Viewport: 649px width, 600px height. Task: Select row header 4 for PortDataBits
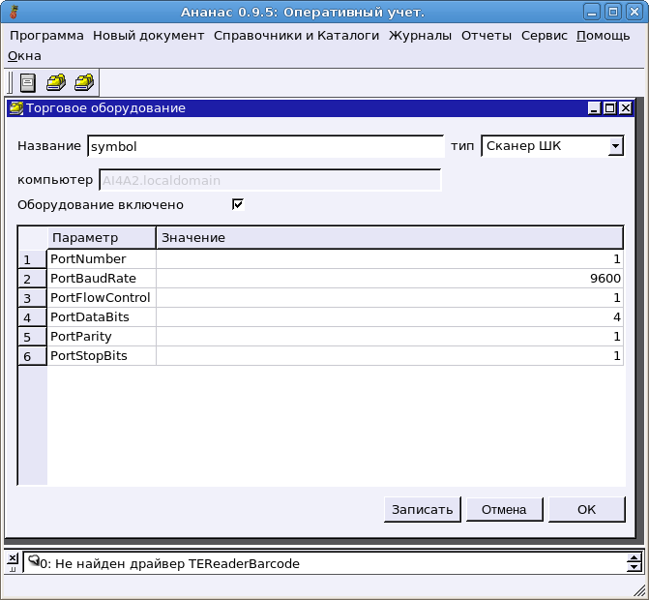pos(28,317)
